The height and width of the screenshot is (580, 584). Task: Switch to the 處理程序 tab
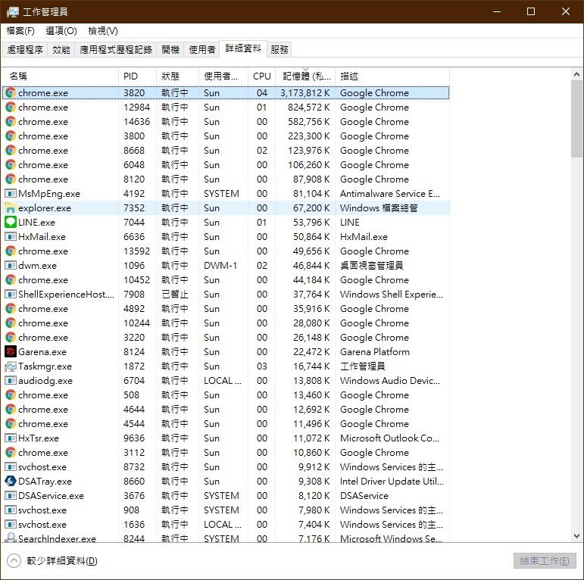tap(24, 49)
